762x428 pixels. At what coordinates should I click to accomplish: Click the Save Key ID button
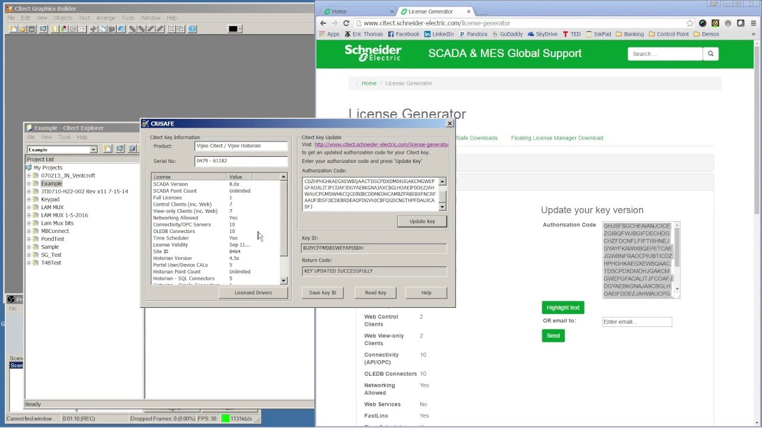pos(322,292)
